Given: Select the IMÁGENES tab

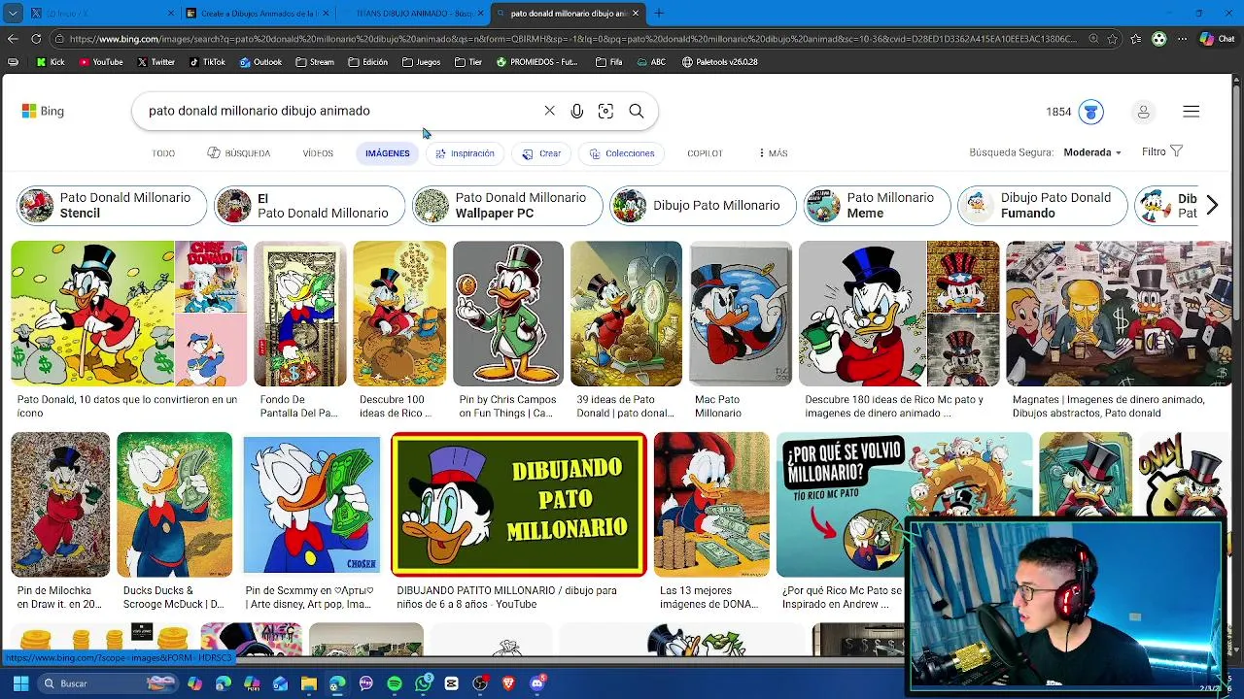Looking at the screenshot, I should [388, 153].
